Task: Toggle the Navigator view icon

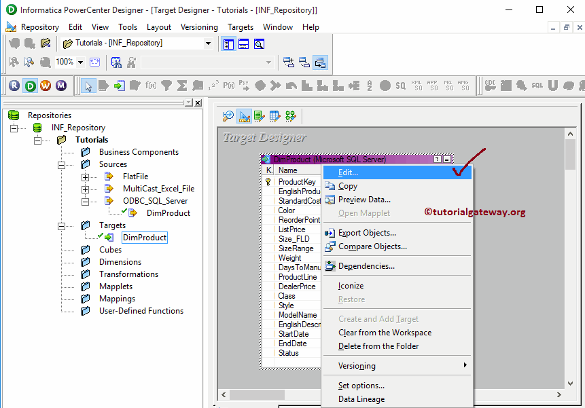Action: (229, 43)
